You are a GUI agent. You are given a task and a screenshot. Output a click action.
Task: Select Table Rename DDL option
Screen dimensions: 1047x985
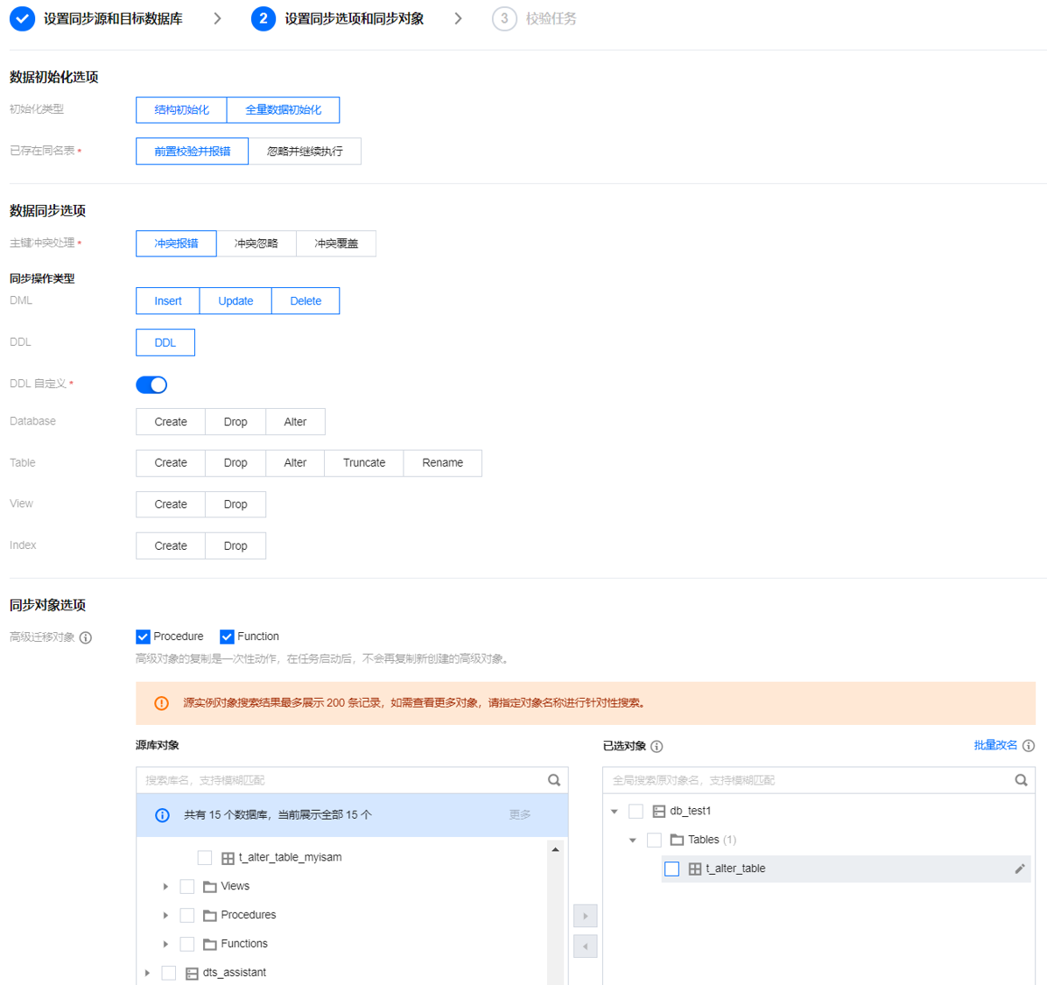443,463
